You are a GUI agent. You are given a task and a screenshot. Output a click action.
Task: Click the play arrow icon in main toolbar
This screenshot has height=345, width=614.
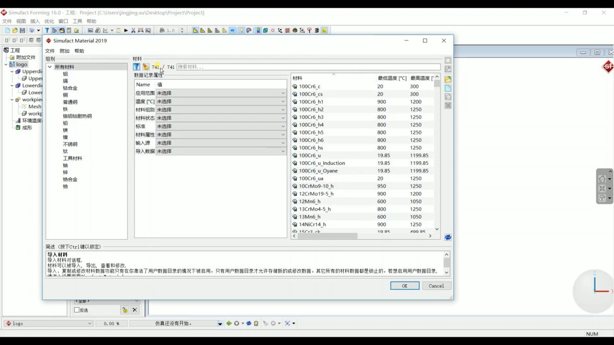126,31
